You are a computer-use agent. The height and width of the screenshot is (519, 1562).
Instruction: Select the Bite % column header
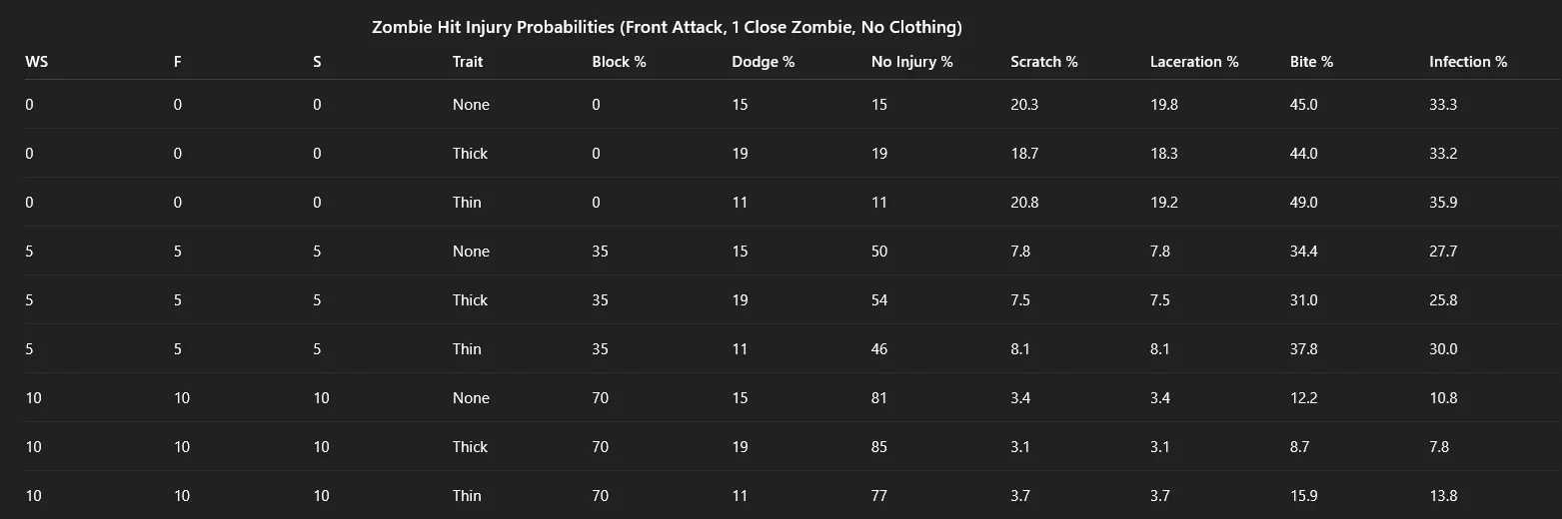pyautogui.click(x=1312, y=62)
